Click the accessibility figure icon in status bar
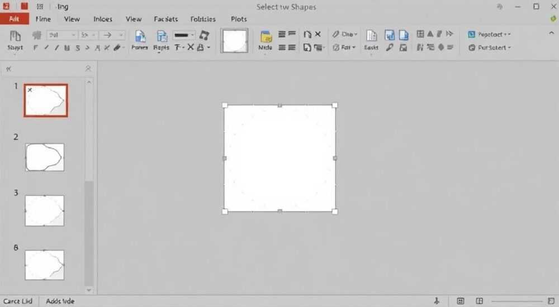The height and width of the screenshot is (307, 559). [x=437, y=301]
